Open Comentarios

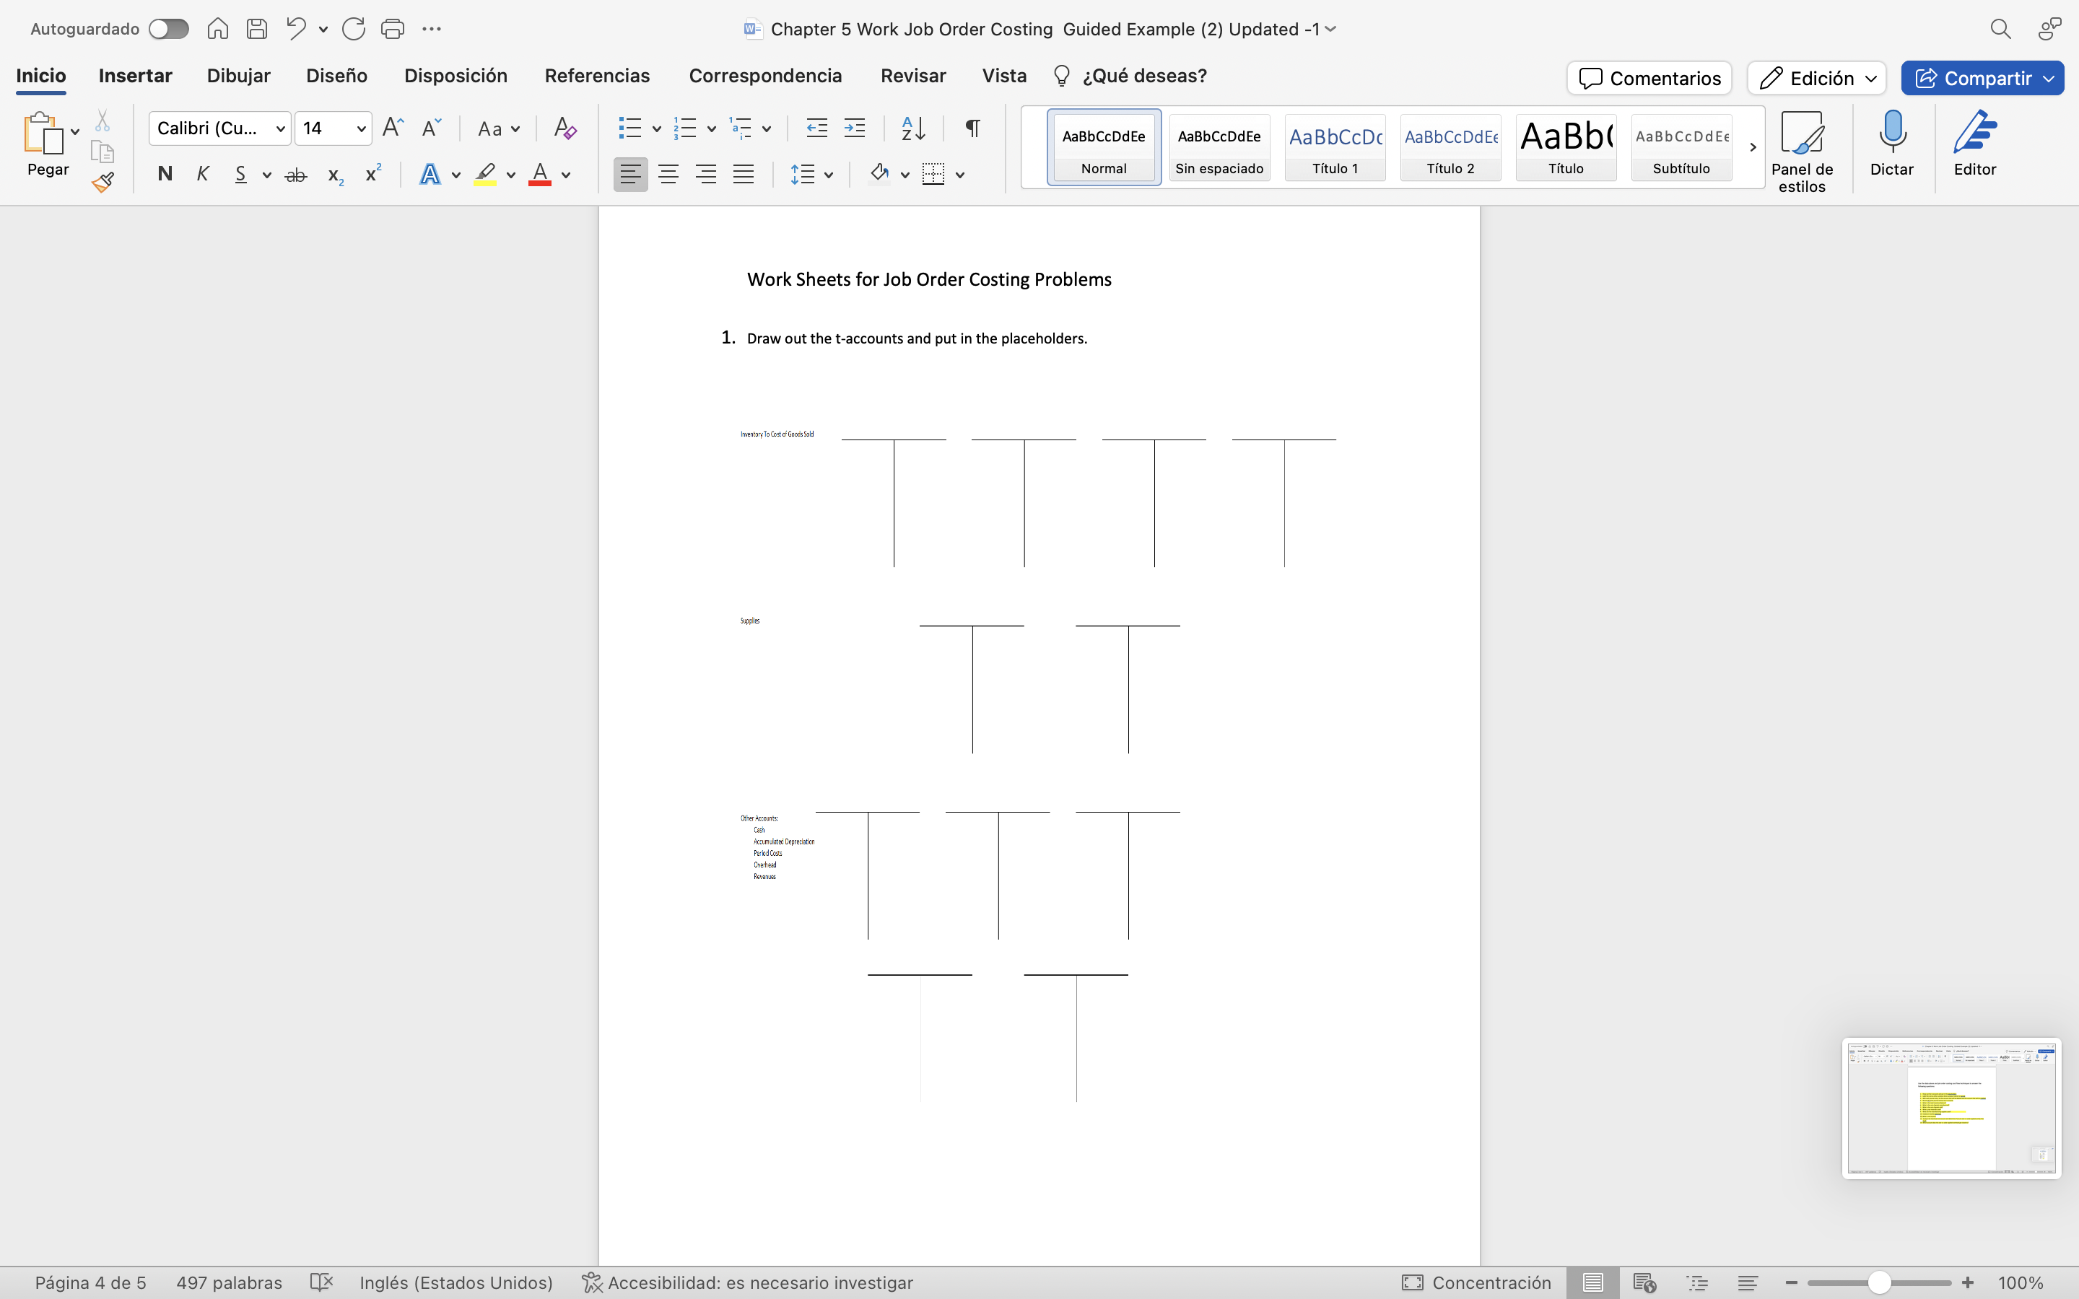pos(1649,77)
